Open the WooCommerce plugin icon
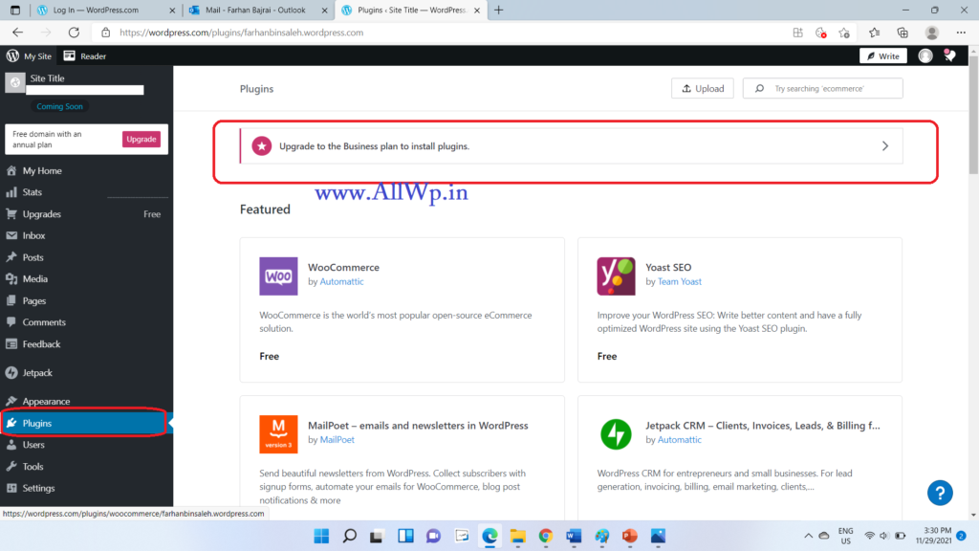This screenshot has height=551, width=979. click(x=278, y=276)
